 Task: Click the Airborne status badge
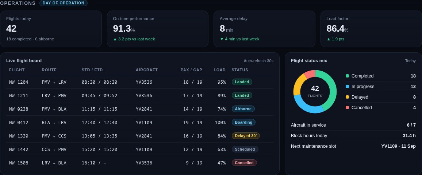click(x=243, y=109)
